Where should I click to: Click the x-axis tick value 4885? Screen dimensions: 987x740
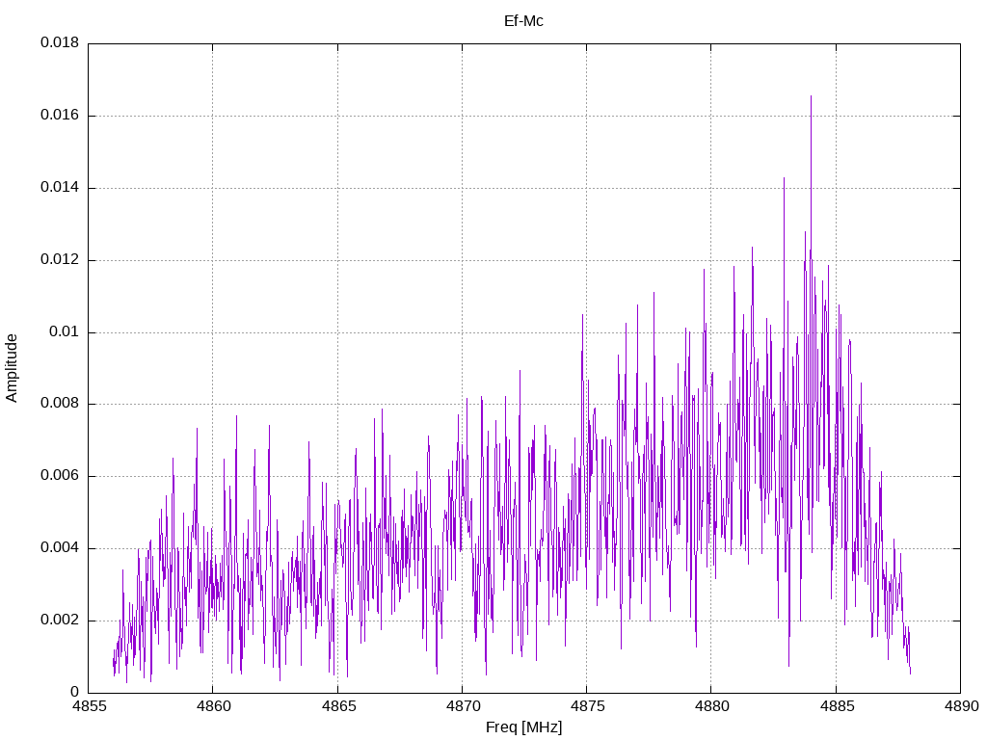837,706
